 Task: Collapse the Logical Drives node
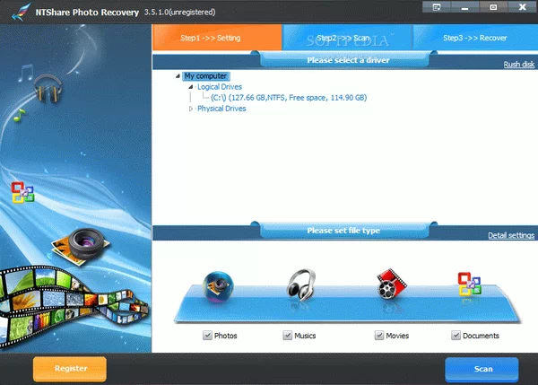pos(191,87)
